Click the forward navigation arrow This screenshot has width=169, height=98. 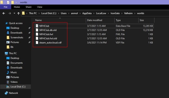pos(10,13)
